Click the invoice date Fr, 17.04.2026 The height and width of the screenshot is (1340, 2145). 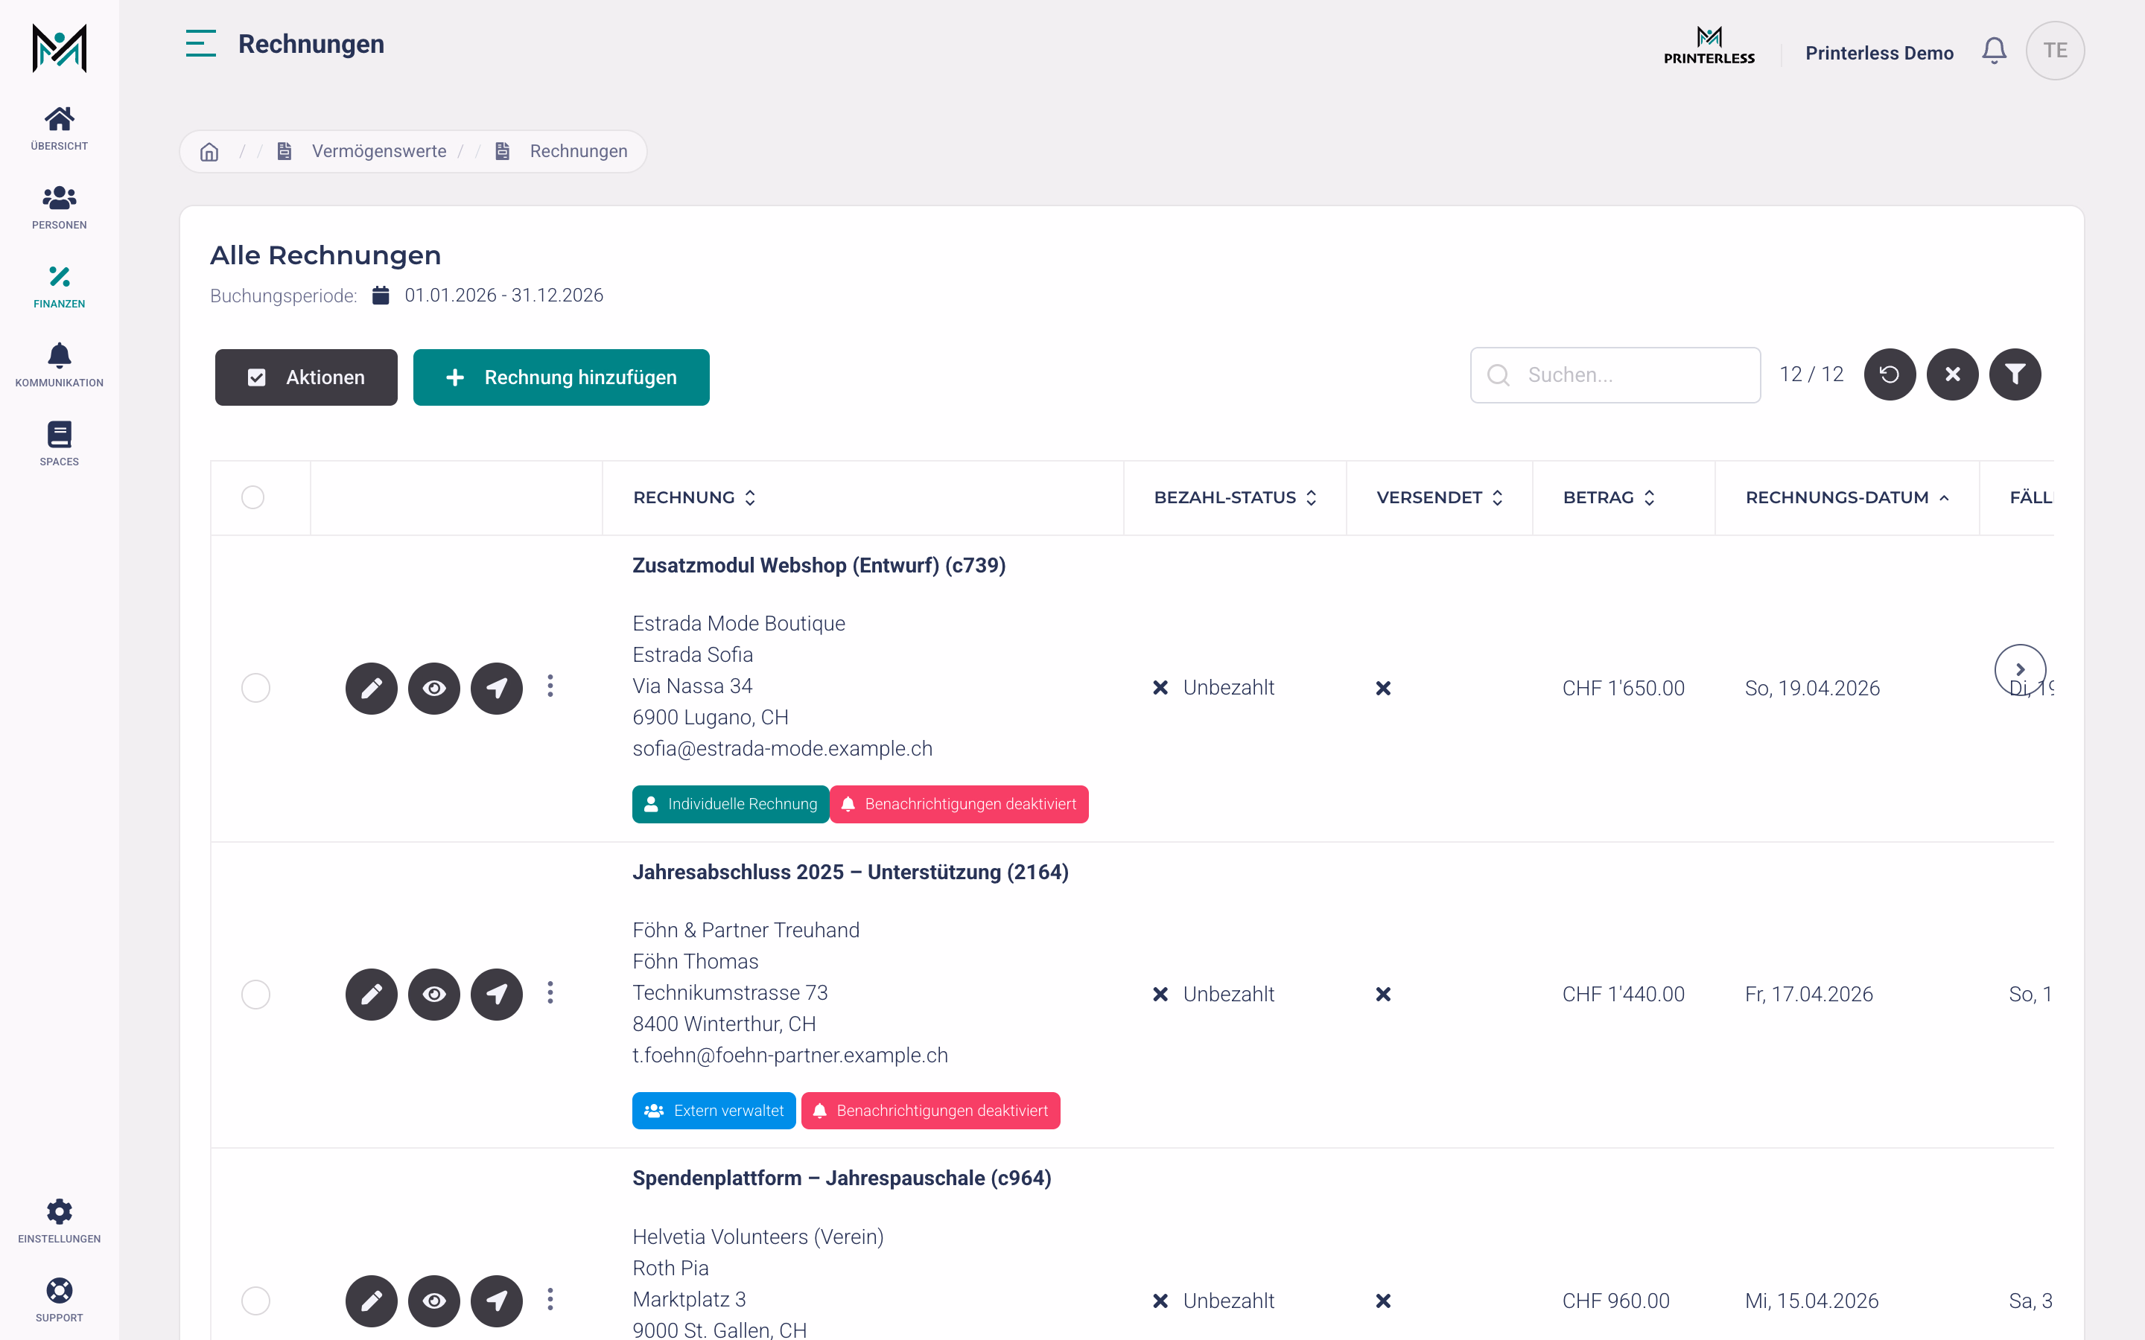(1808, 995)
